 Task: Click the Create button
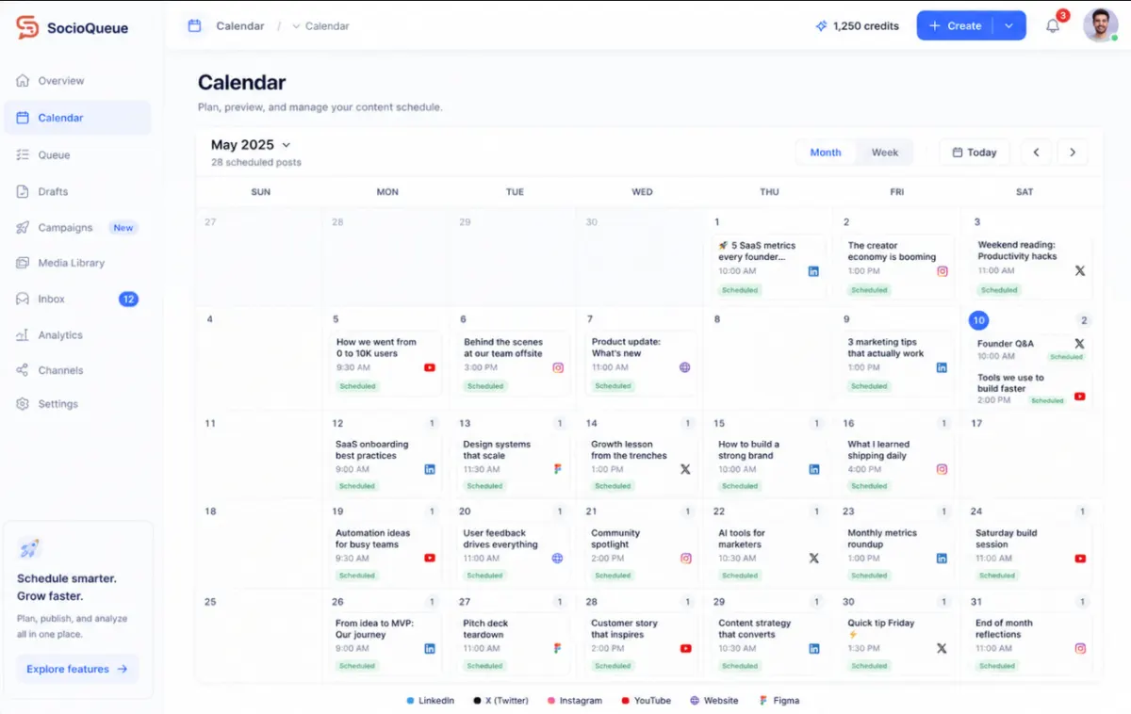coord(956,25)
